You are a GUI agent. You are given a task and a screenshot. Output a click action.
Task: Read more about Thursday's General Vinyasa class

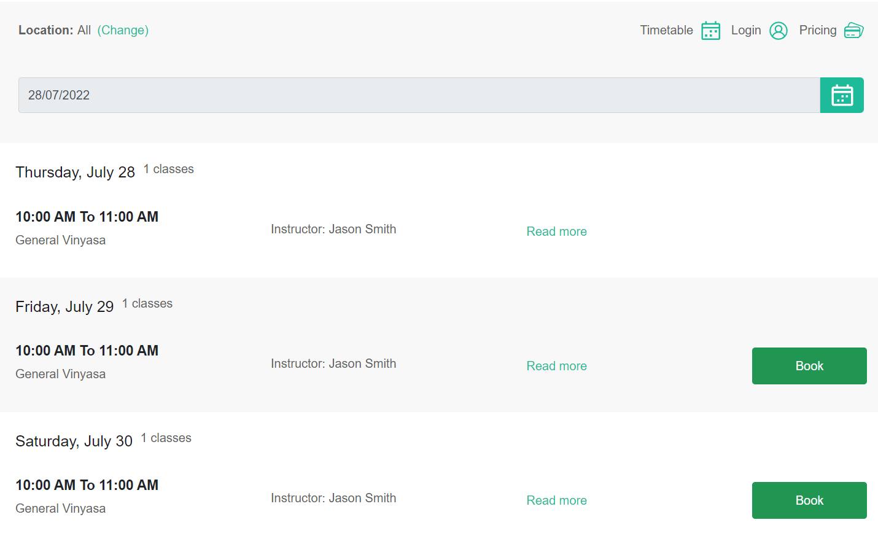[x=556, y=231]
